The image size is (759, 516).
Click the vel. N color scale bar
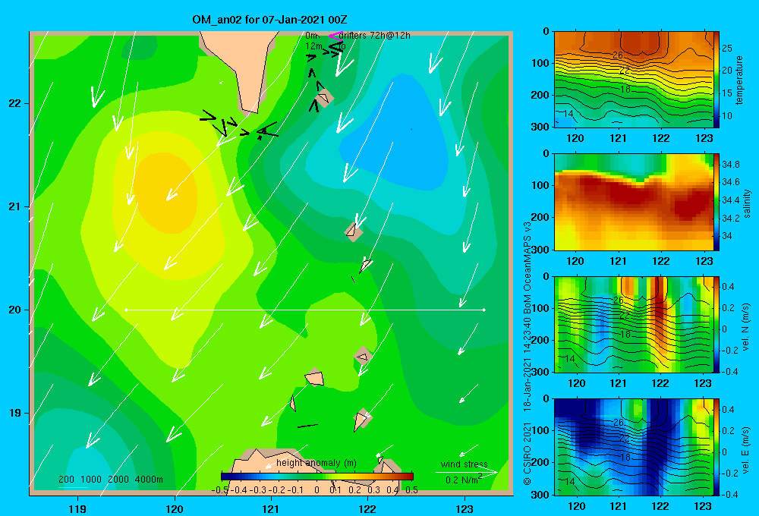[716, 324]
